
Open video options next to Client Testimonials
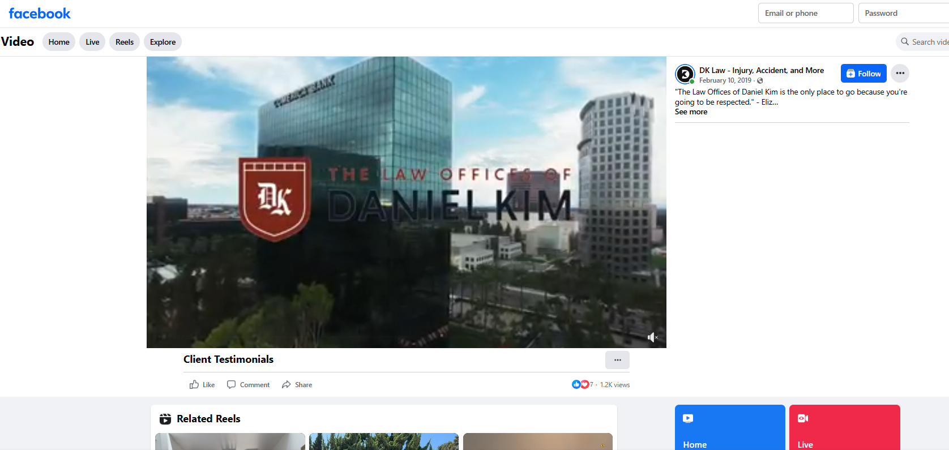(617, 360)
